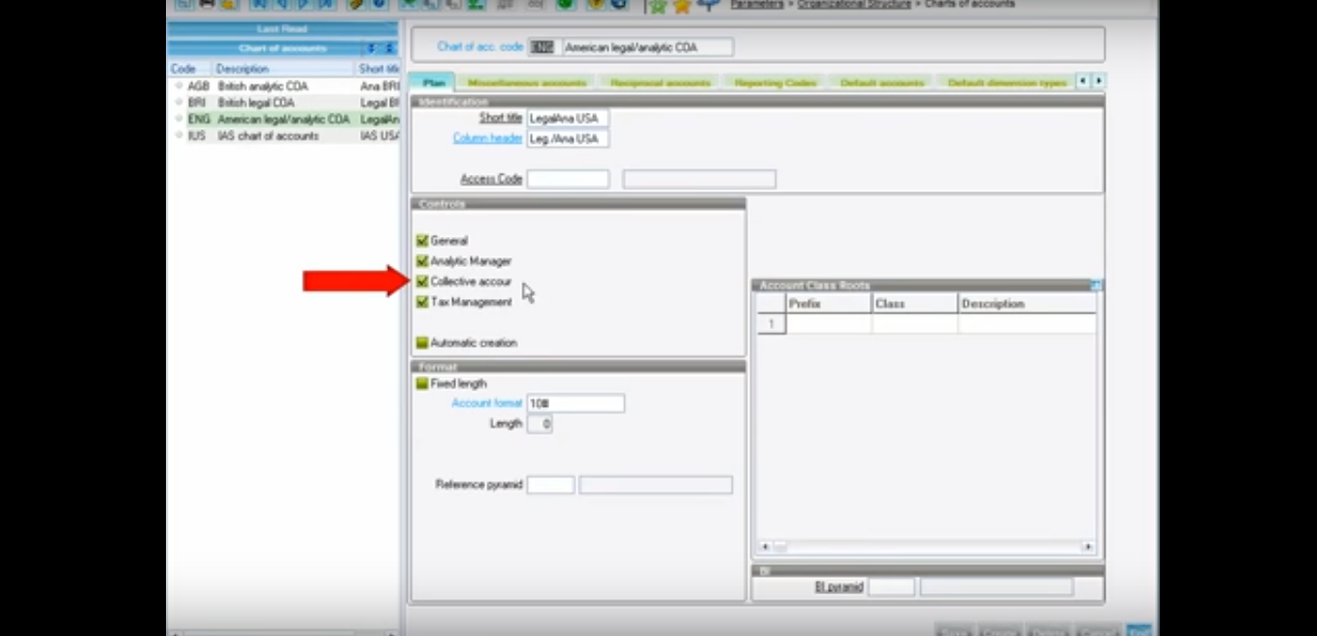The width and height of the screenshot is (1317, 636).
Task: Go to last record using navigation arrow
Action: click(327, 5)
